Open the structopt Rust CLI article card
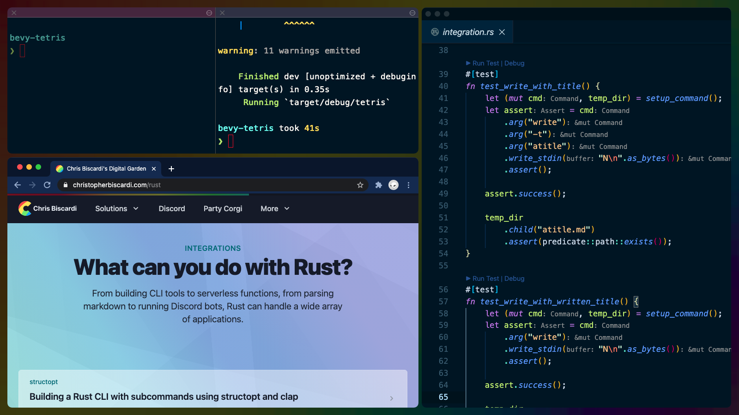The height and width of the screenshot is (415, 739). point(213,389)
